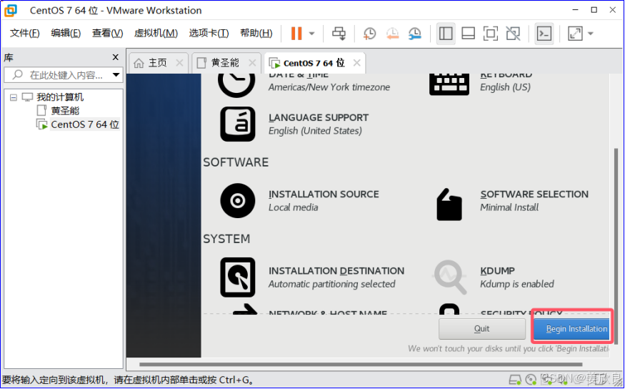Click the Date & Time clock icon
Viewport: 625px width, 389px height.
[236, 84]
